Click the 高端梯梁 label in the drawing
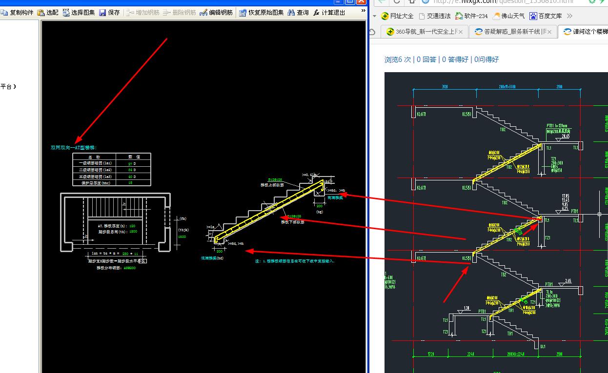Viewport: 608px width, 373px height. point(335,197)
